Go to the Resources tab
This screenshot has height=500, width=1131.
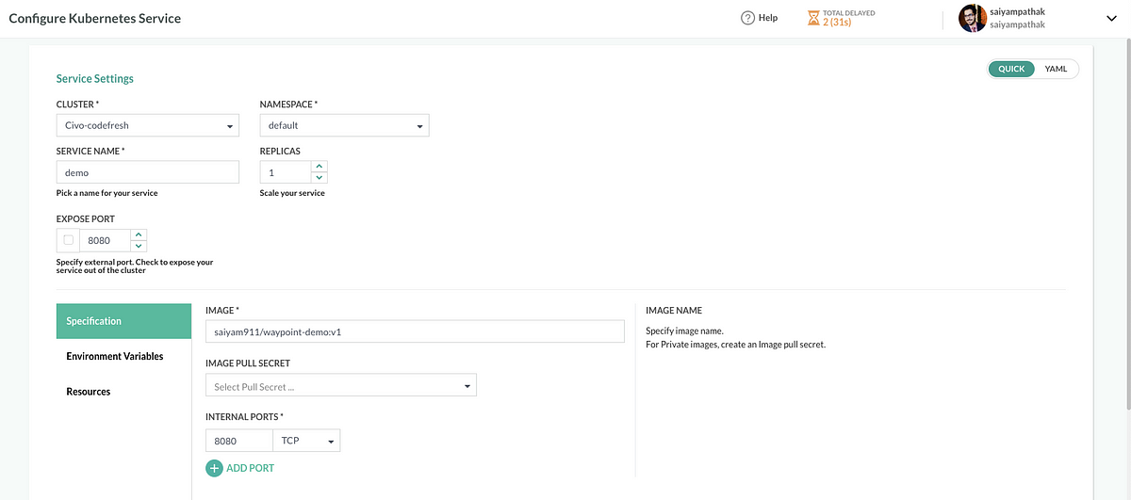89,392
